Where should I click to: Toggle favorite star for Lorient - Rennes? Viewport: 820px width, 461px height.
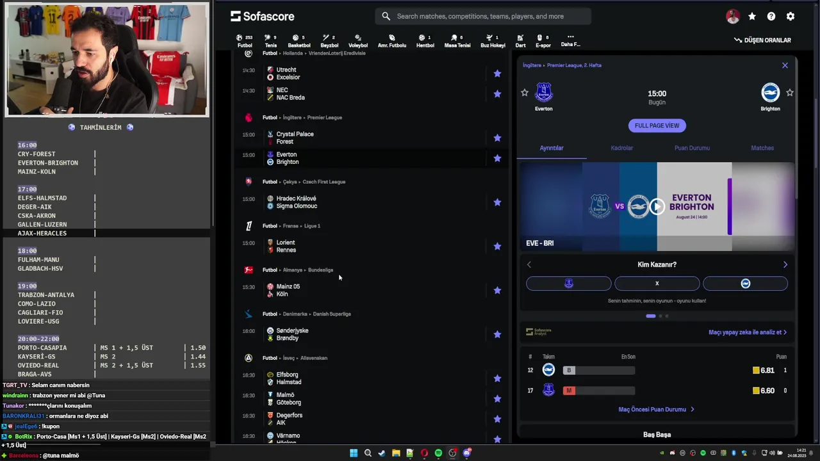pyautogui.click(x=497, y=247)
